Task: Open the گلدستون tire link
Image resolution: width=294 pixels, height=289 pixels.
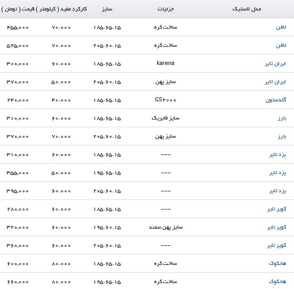Action: click(276, 100)
